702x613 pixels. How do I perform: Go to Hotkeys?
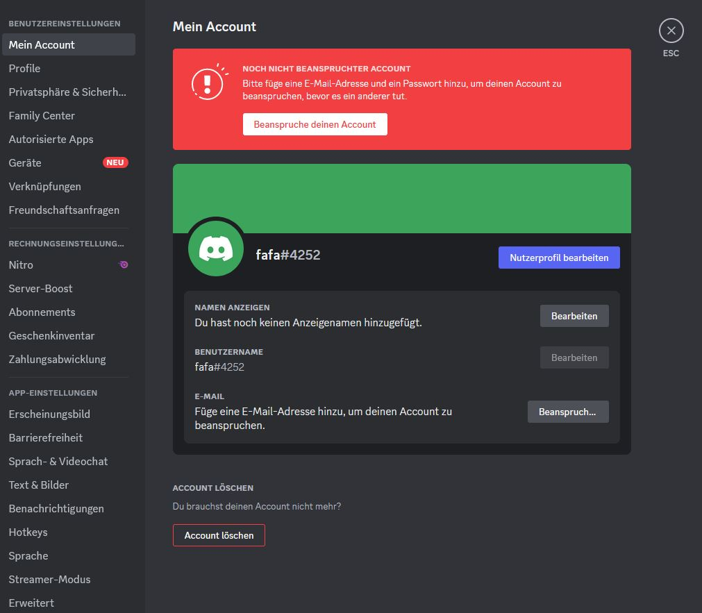pos(69,532)
